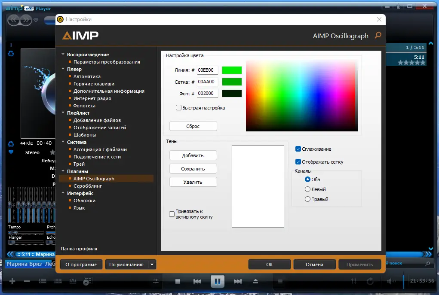Collapse the Воспроизведение tree group
439x295 pixels.
tap(63, 54)
